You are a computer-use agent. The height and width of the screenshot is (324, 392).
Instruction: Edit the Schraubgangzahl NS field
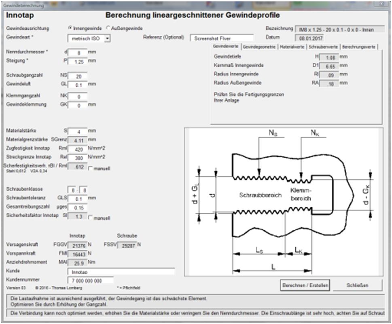pyautogui.click(x=77, y=76)
